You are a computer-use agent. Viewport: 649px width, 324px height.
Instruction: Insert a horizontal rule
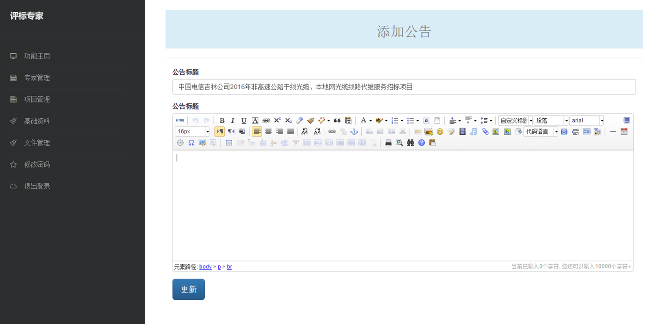[613, 131]
